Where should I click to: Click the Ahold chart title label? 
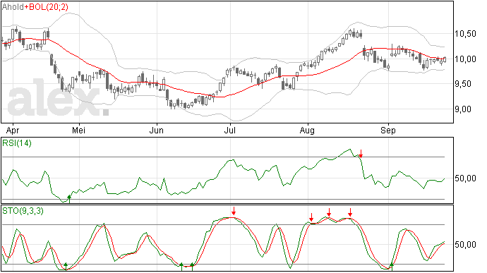tap(13, 7)
